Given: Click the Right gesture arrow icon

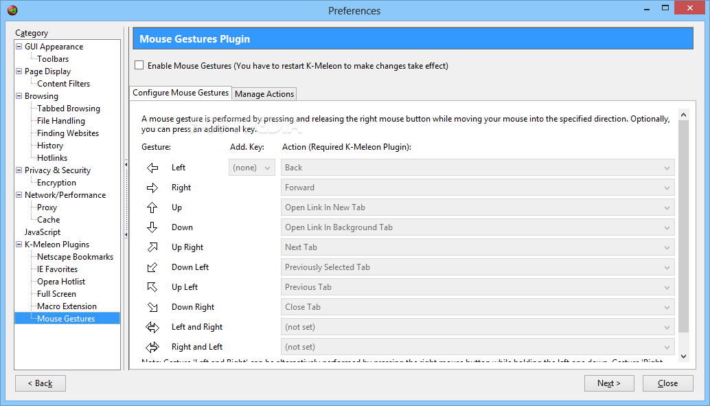Looking at the screenshot, I should pos(152,188).
